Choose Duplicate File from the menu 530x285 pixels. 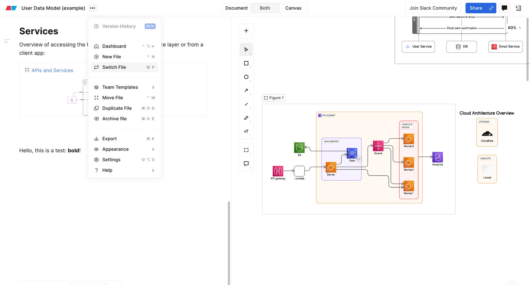pos(125,108)
